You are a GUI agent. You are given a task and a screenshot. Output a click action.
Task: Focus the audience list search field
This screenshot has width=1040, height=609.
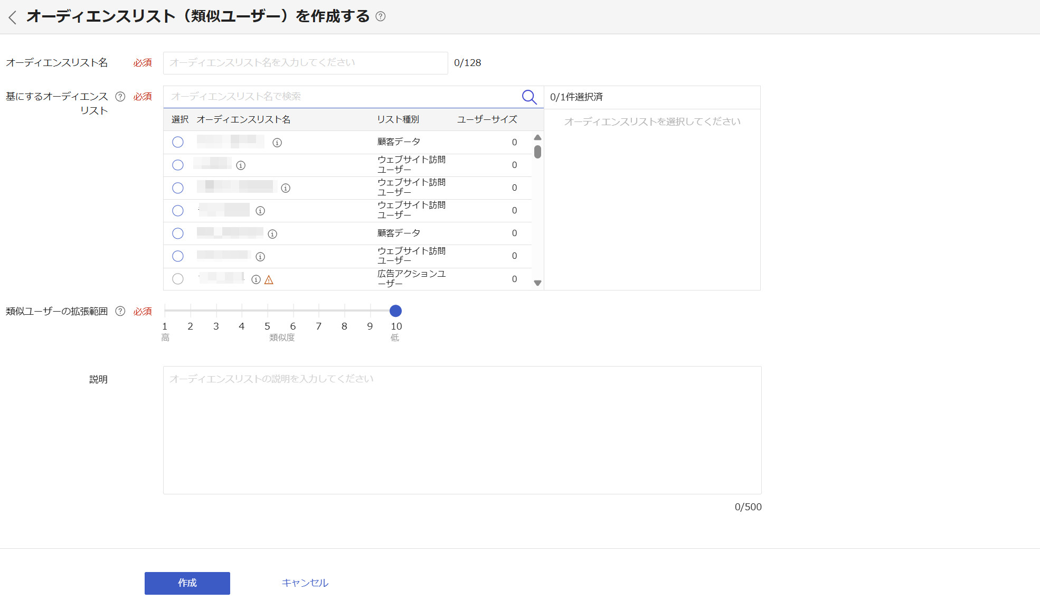pos(343,97)
